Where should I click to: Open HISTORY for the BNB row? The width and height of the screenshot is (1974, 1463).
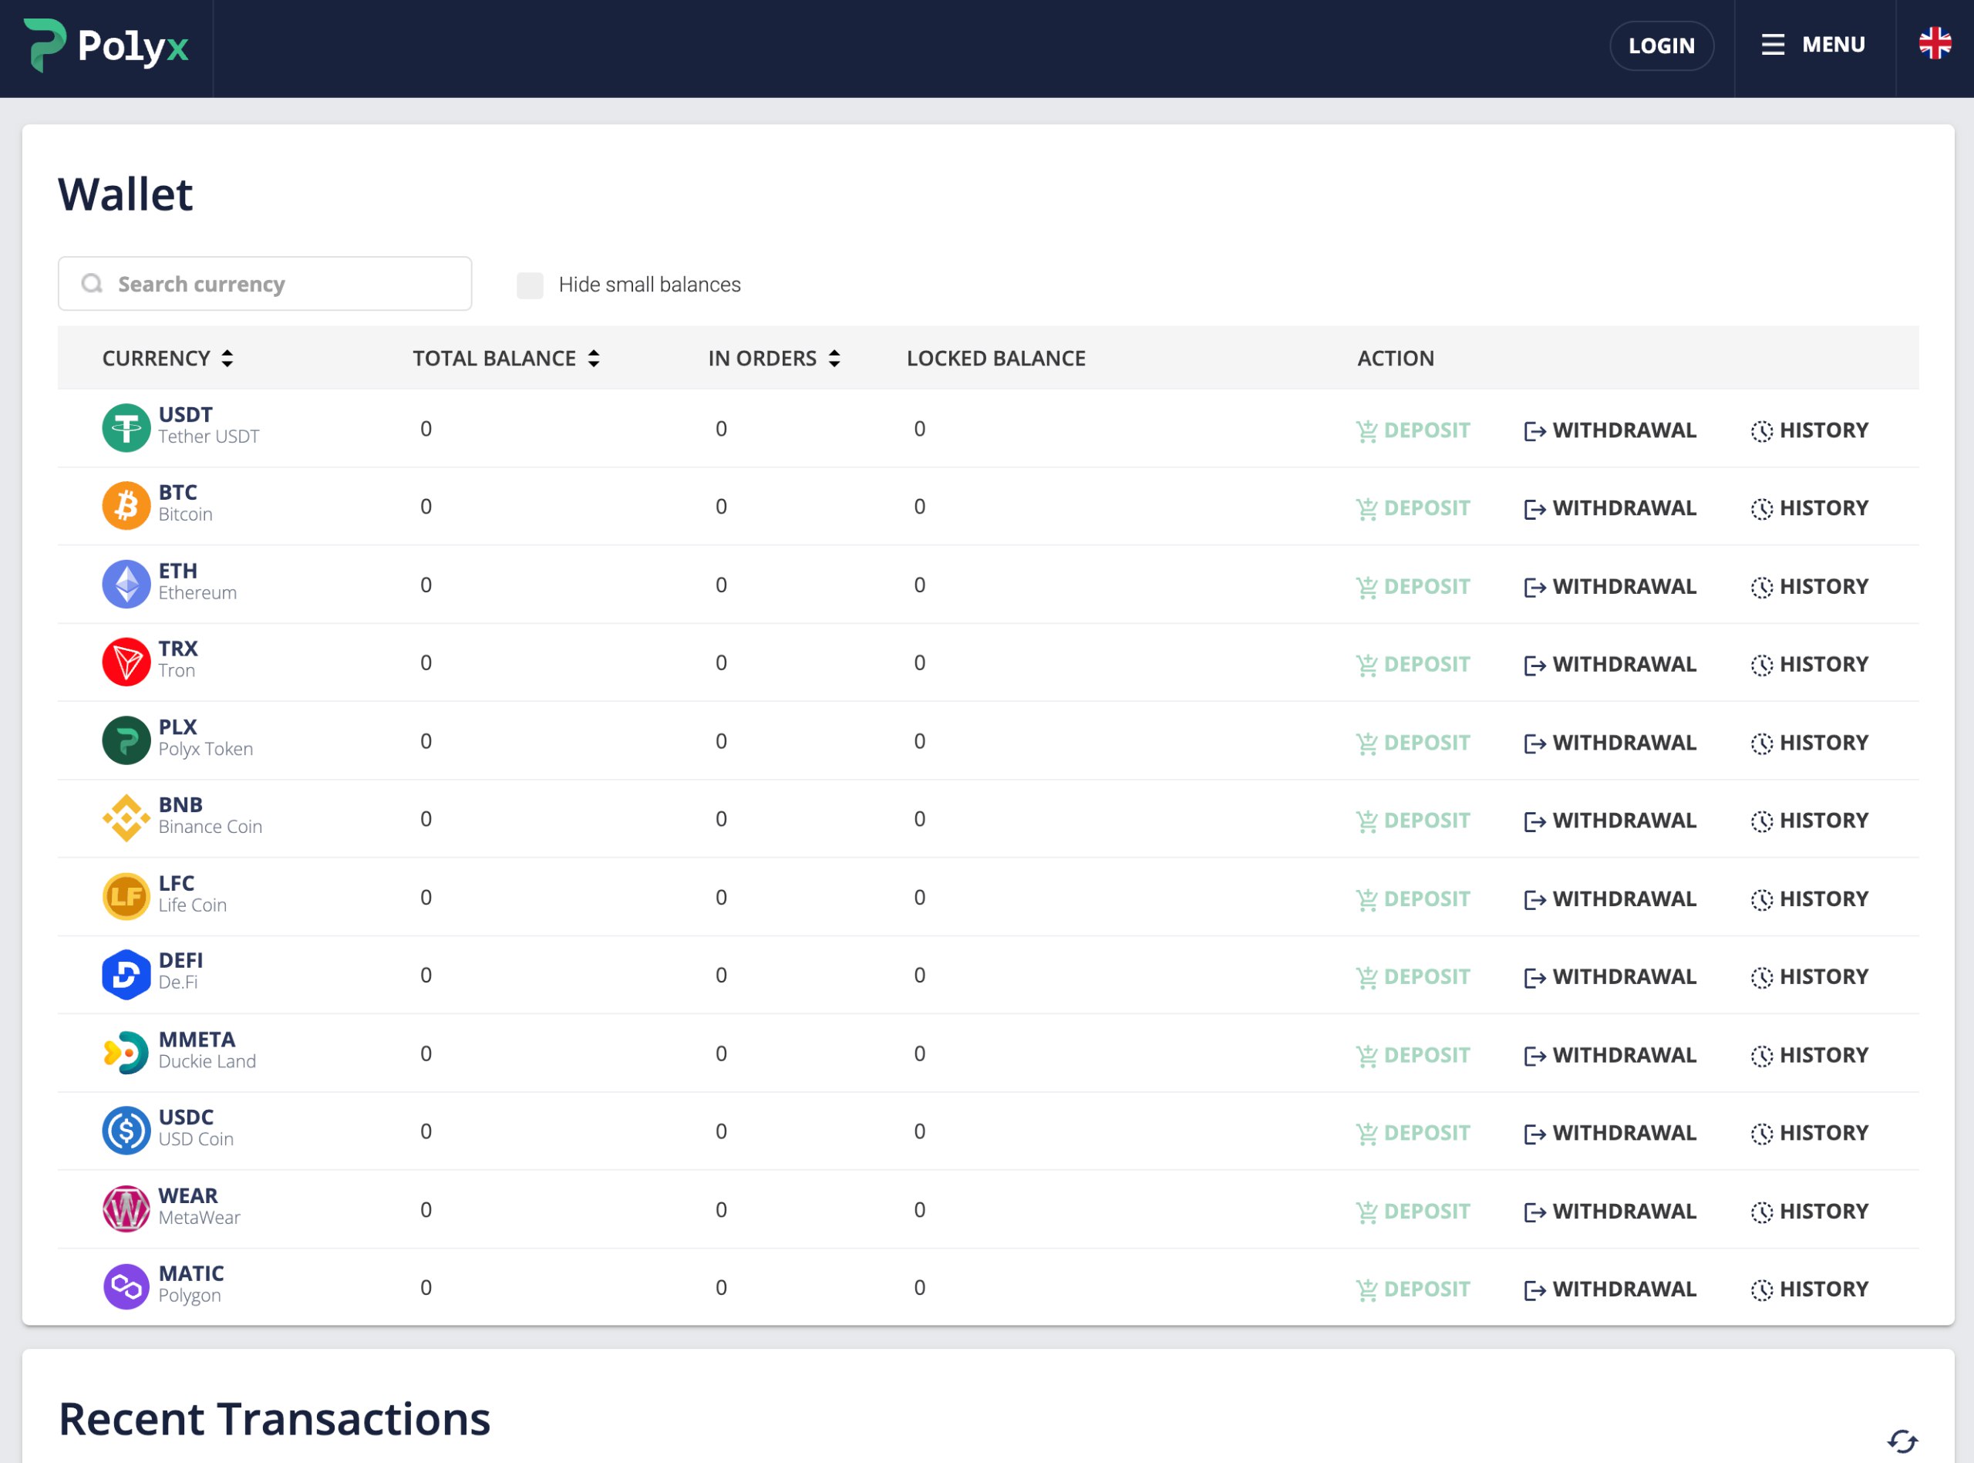(1809, 820)
